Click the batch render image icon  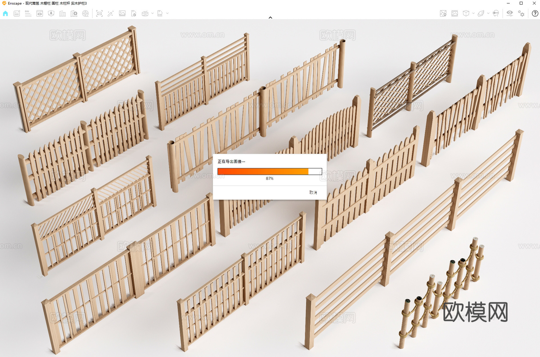pos(122,14)
